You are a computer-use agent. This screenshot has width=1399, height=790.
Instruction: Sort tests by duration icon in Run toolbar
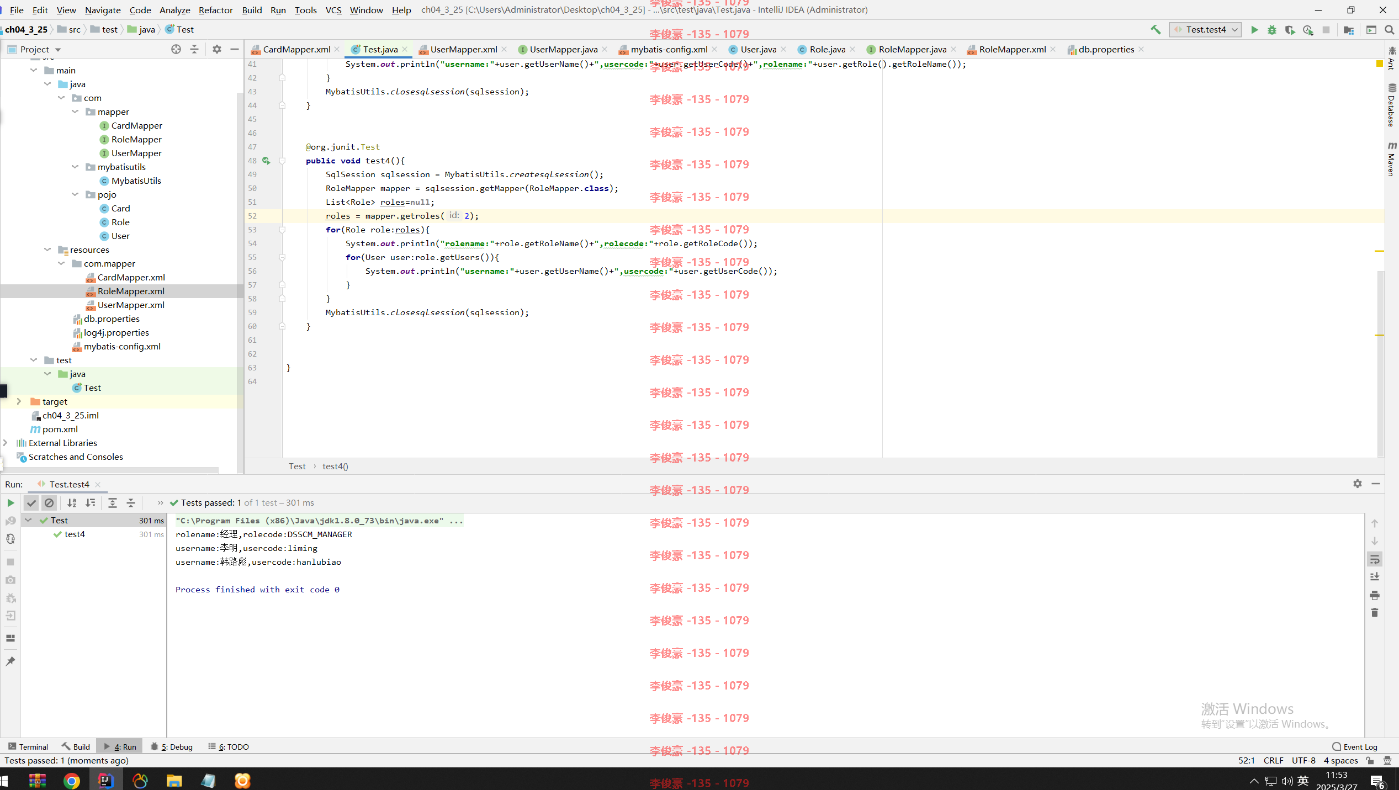(90, 503)
